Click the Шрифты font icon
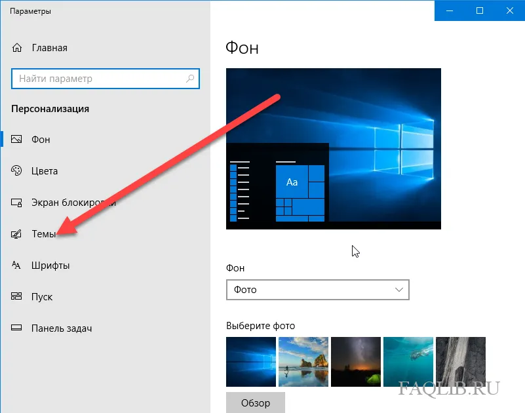 (x=16, y=265)
